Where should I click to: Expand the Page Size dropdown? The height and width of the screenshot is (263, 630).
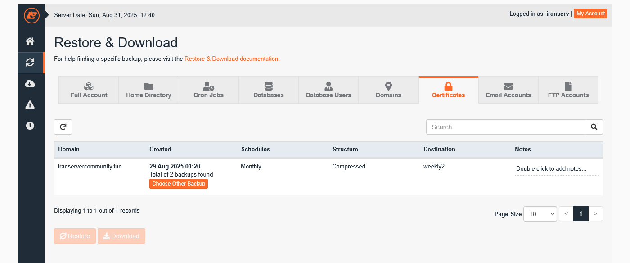(540, 214)
